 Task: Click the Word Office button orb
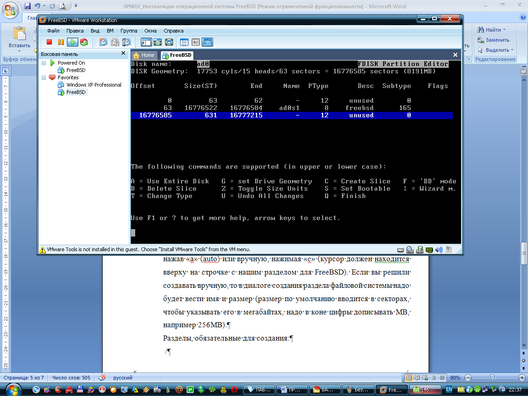10,10
